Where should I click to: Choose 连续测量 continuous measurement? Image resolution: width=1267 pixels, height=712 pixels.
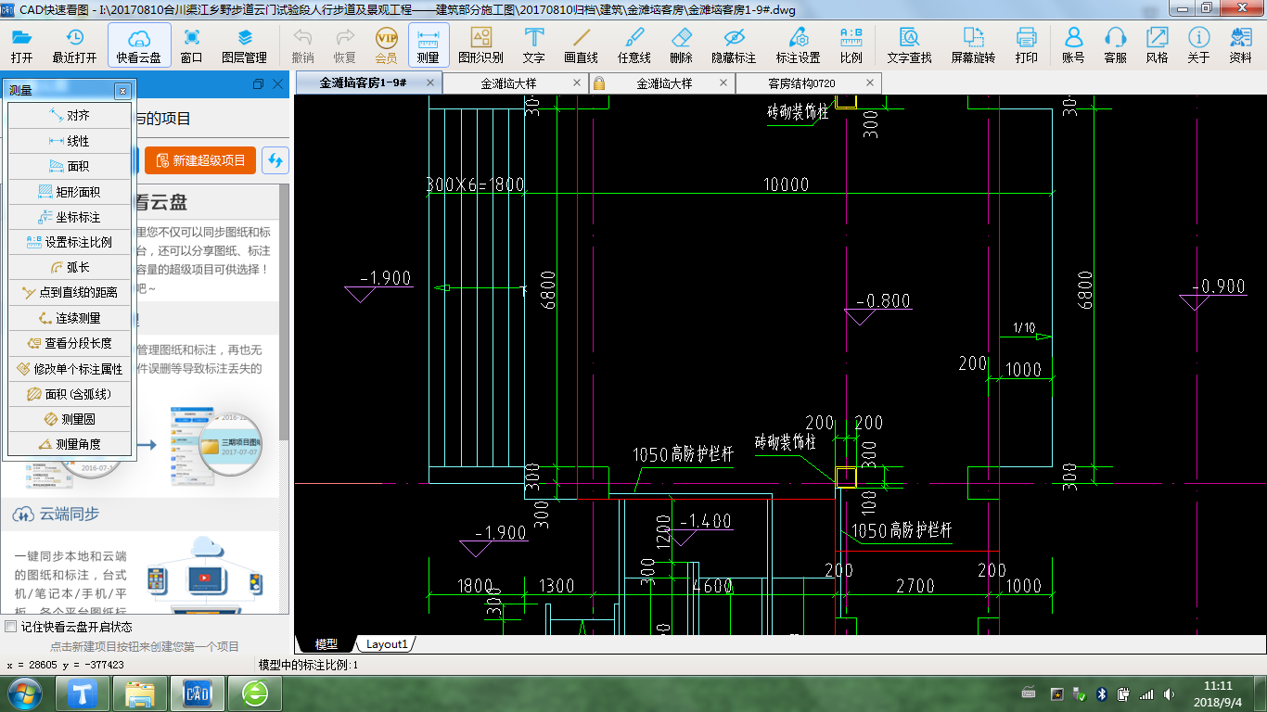click(70, 318)
